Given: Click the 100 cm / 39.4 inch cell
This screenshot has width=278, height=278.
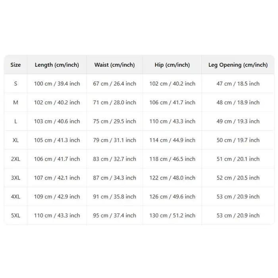Looking at the screenshot, I should (57, 83).
